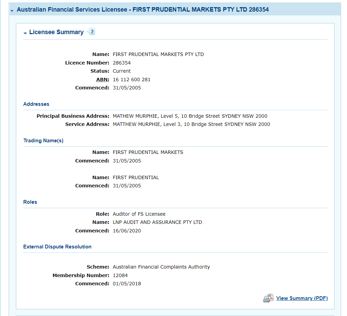The height and width of the screenshot is (316, 347).
Task: Click the Licensee Summary heading text
Action: [56, 32]
